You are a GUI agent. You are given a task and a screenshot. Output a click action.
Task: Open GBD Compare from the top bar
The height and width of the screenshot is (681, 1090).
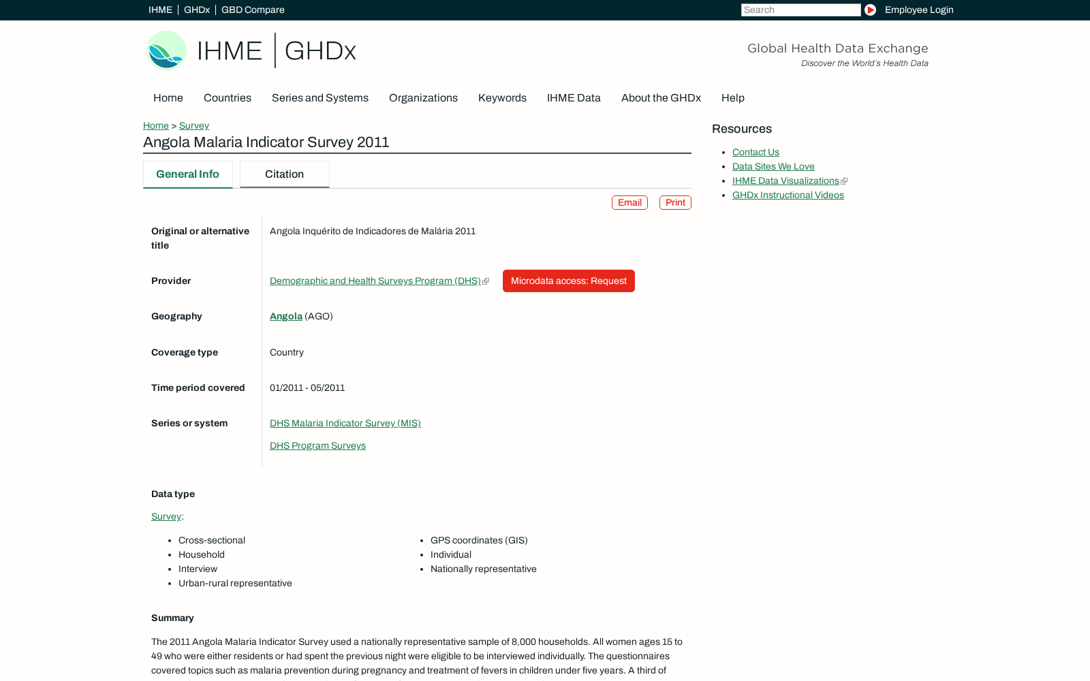coord(253,10)
